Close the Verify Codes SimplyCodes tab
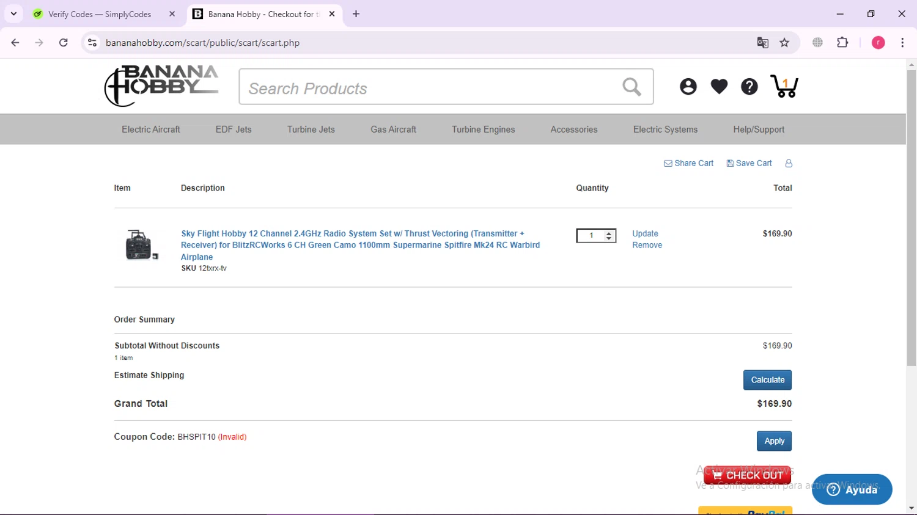The height and width of the screenshot is (515, 917). (x=172, y=14)
